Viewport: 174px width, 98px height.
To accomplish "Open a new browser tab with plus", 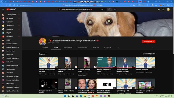I will point(148,2).
